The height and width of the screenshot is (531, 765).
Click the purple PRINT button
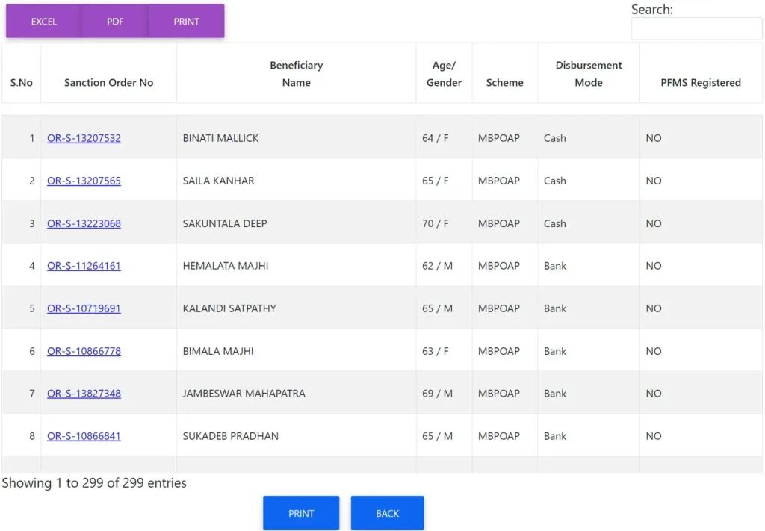pos(186,22)
